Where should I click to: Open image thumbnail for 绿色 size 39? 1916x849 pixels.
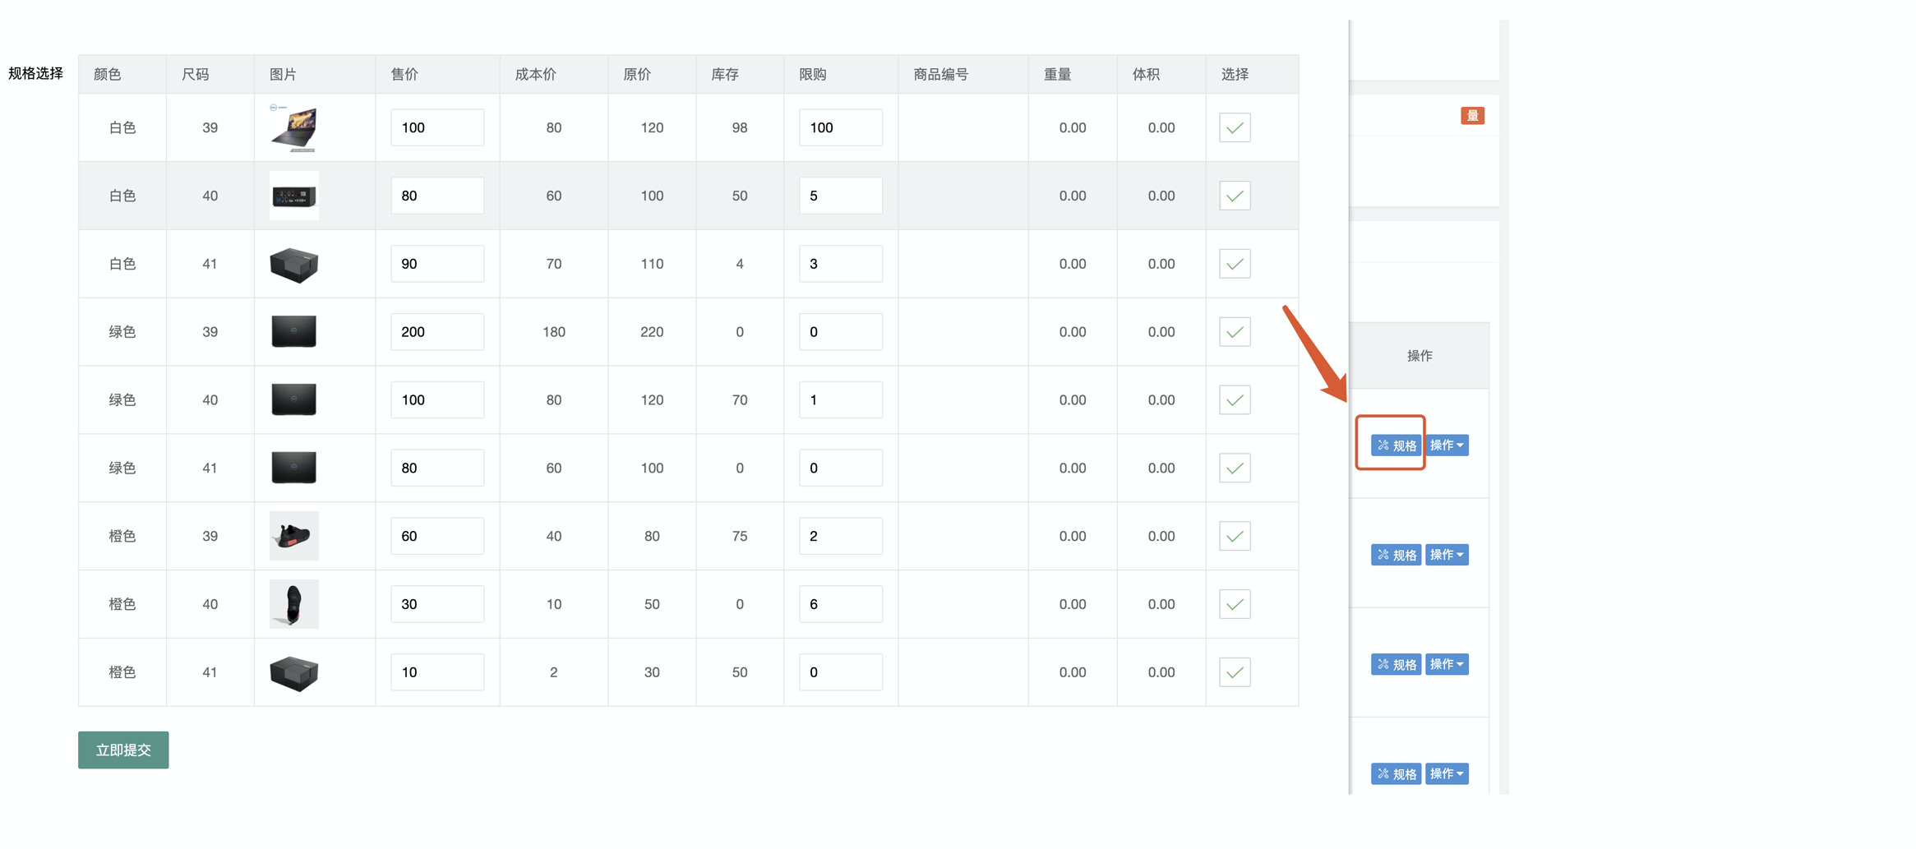coord(293,332)
